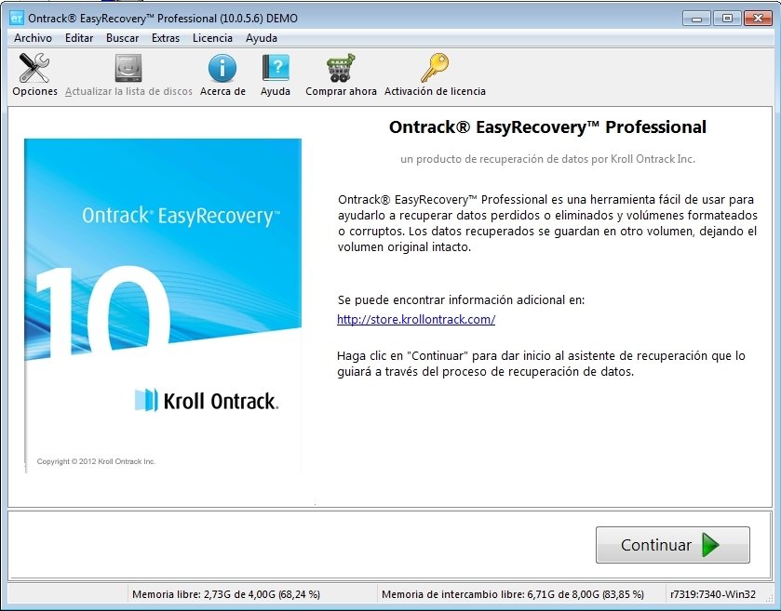Screen dimensions: 781x611
Task: Click the Activación de licencia key icon
Action: 435,68
